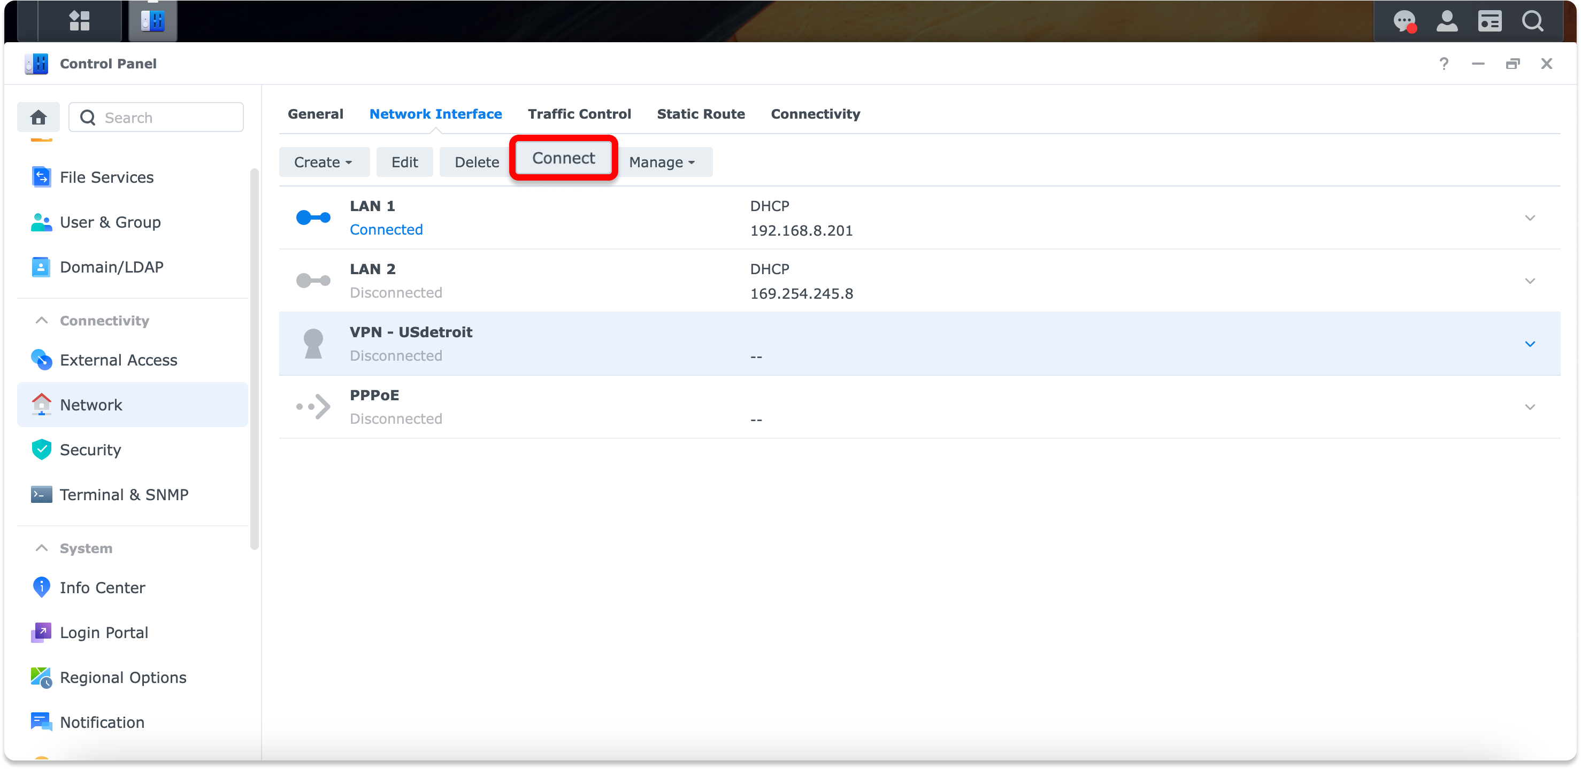
Task: Open Security in the sidebar
Action: point(90,449)
